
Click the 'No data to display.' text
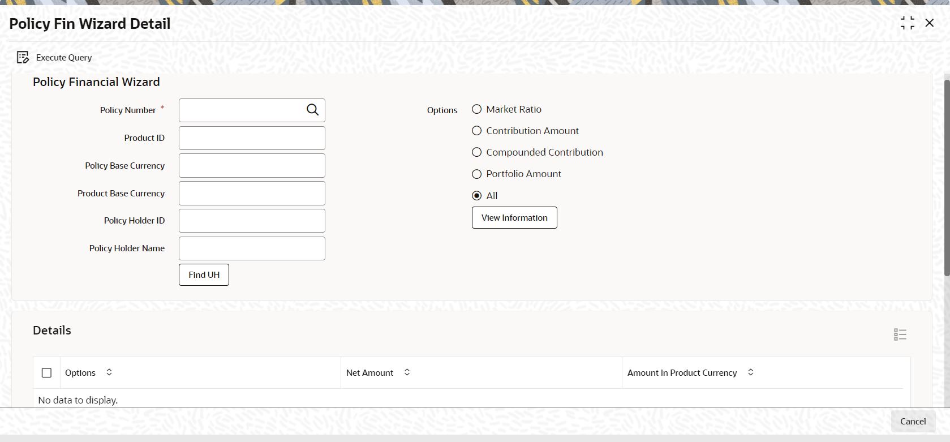click(x=78, y=400)
